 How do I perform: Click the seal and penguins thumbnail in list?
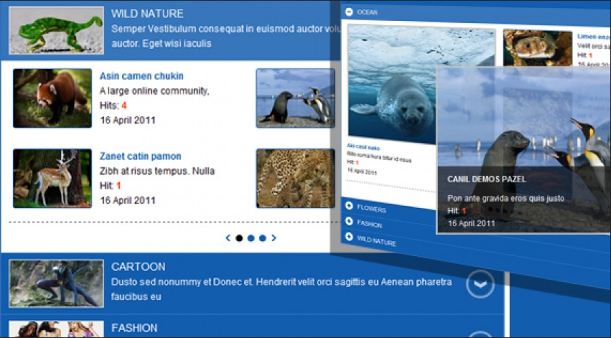[296, 98]
